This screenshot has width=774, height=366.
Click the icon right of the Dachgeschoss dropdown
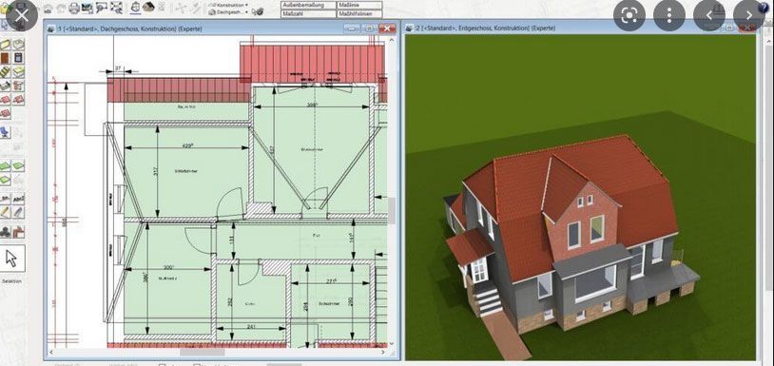click(x=257, y=11)
